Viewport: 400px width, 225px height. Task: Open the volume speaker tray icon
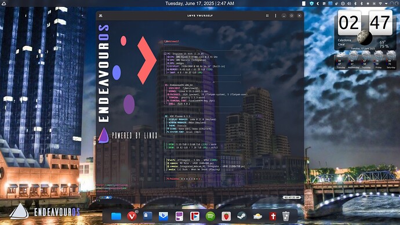pyautogui.click(x=349, y=3)
